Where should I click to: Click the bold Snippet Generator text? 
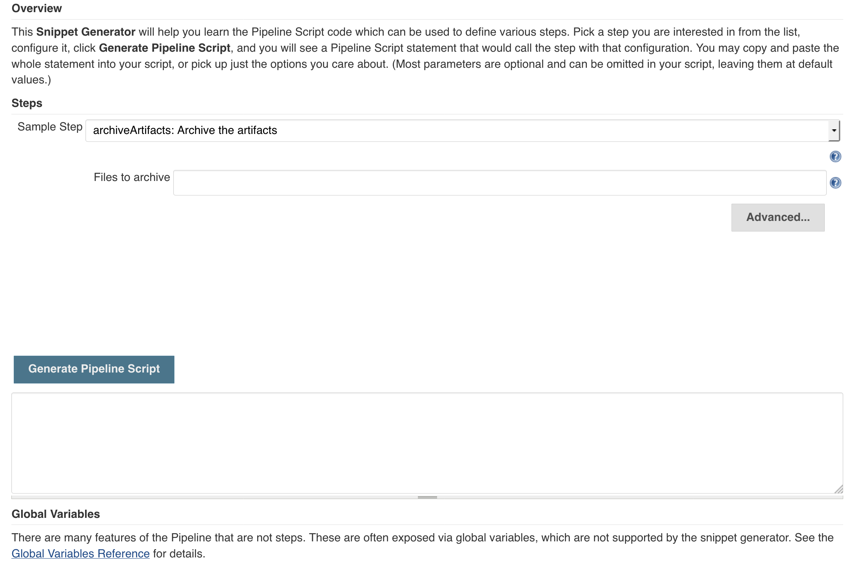pos(86,32)
